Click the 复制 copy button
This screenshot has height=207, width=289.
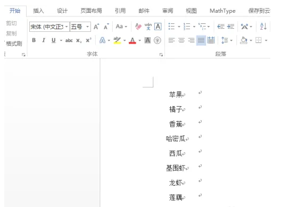point(11,33)
